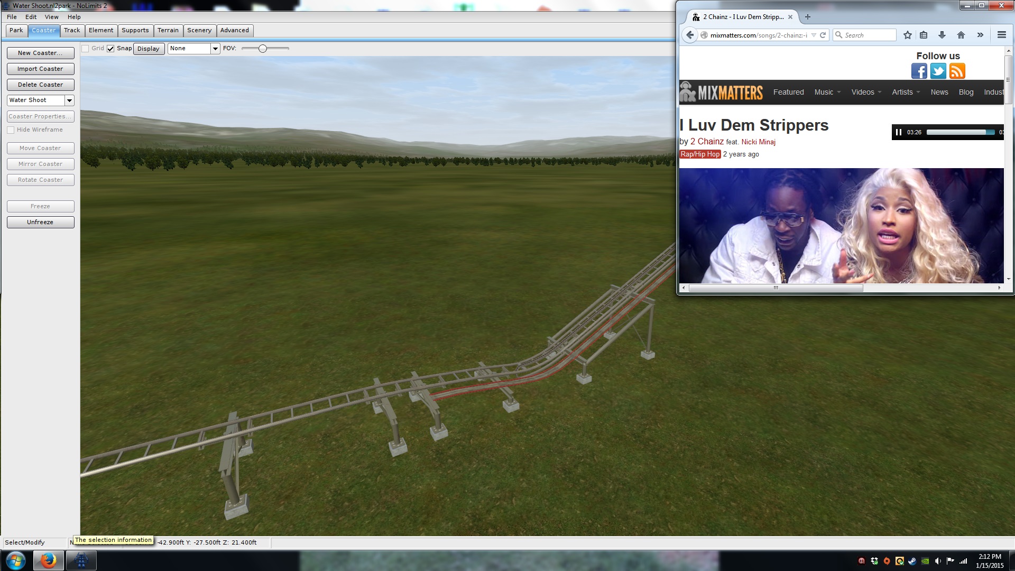Check the Hide Wireframe checkbox
The width and height of the screenshot is (1015, 571).
pos(11,130)
